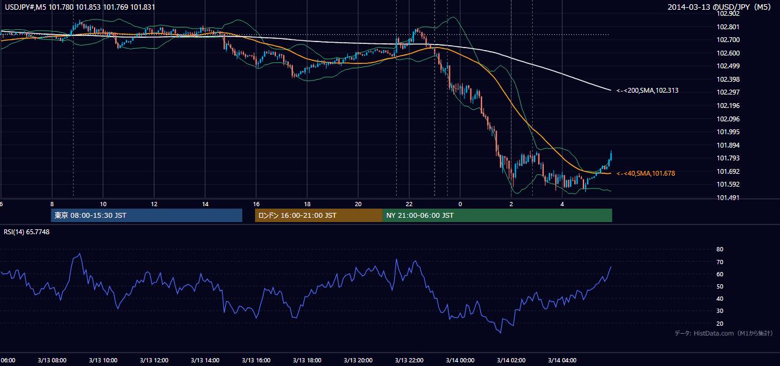The height and width of the screenshot is (366, 780).
Task: Click the 東京 08:00-15:30 JST session bar
Action: tap(146, 215)
